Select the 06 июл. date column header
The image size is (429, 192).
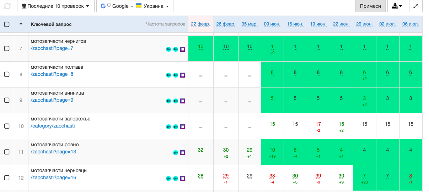[x=411, y=24]
